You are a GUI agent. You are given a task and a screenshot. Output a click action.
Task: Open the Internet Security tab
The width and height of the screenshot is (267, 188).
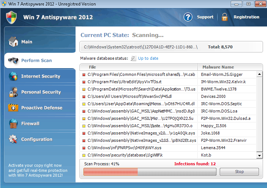point(40,76)
